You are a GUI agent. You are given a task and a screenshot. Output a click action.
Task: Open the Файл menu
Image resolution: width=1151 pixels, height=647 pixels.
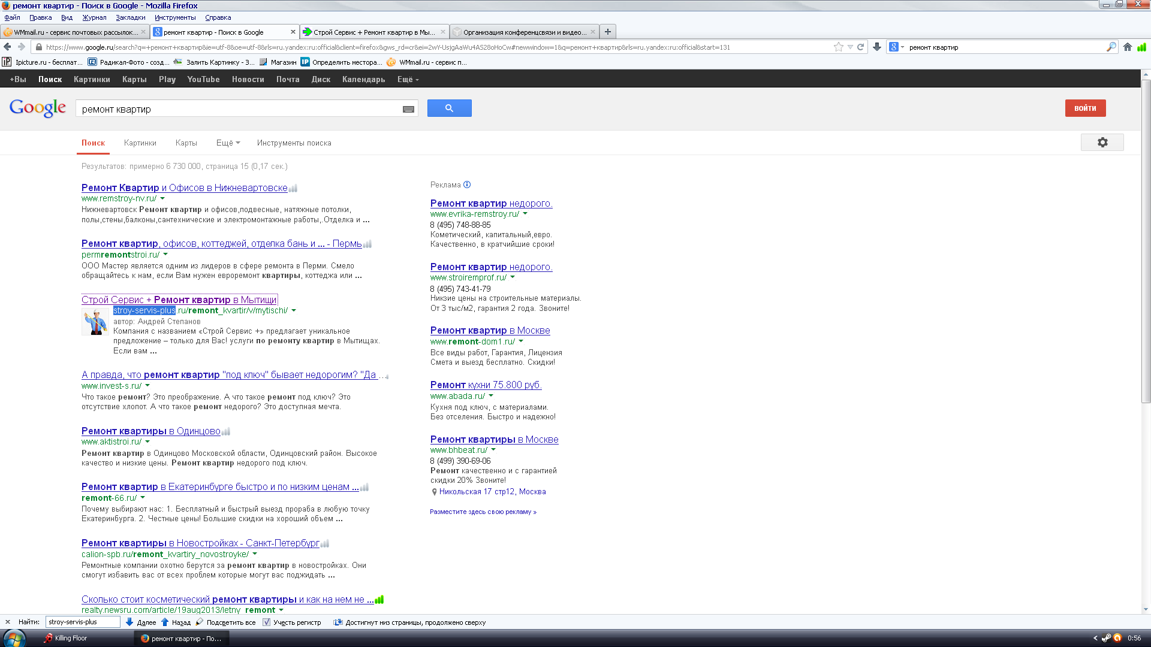point(12,17)
